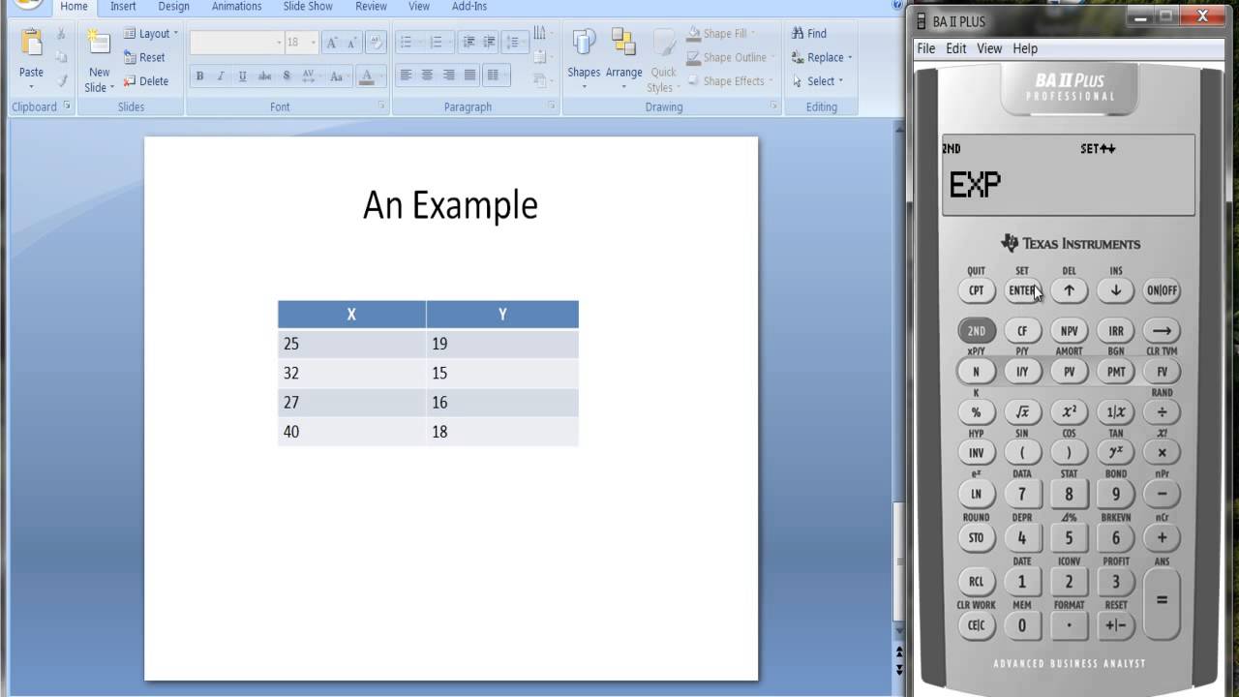Open the Shapes gallery dropdown
Viewport: 1239px width, 697px height.
(584, 60)
